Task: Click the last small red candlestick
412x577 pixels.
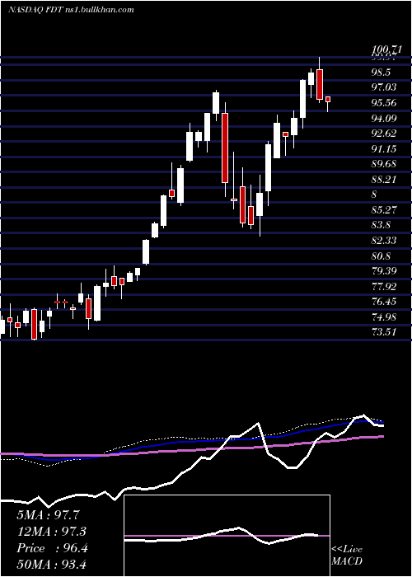Action: pos(328,100)
